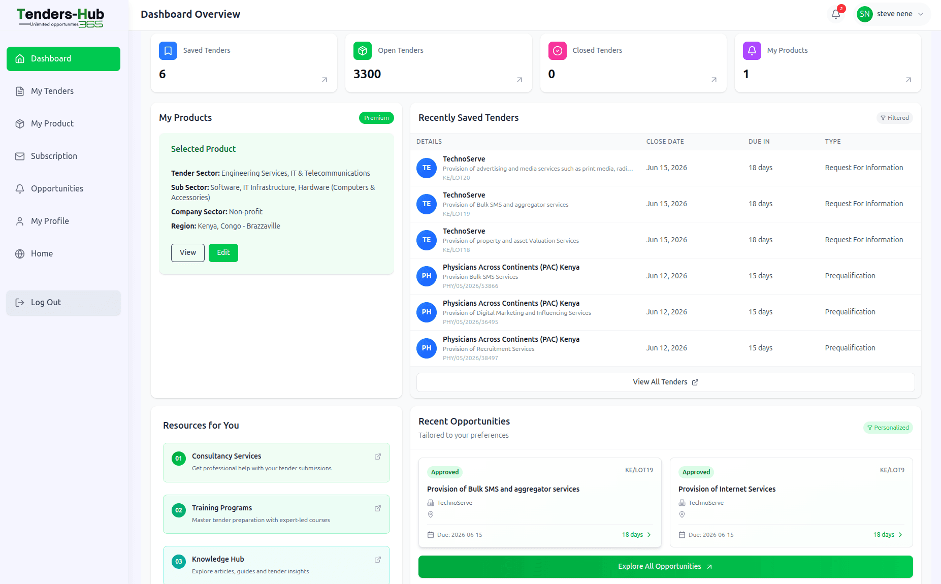Open My Product in sidebar
Screen dimensions: 941x584
coord(63,124)
